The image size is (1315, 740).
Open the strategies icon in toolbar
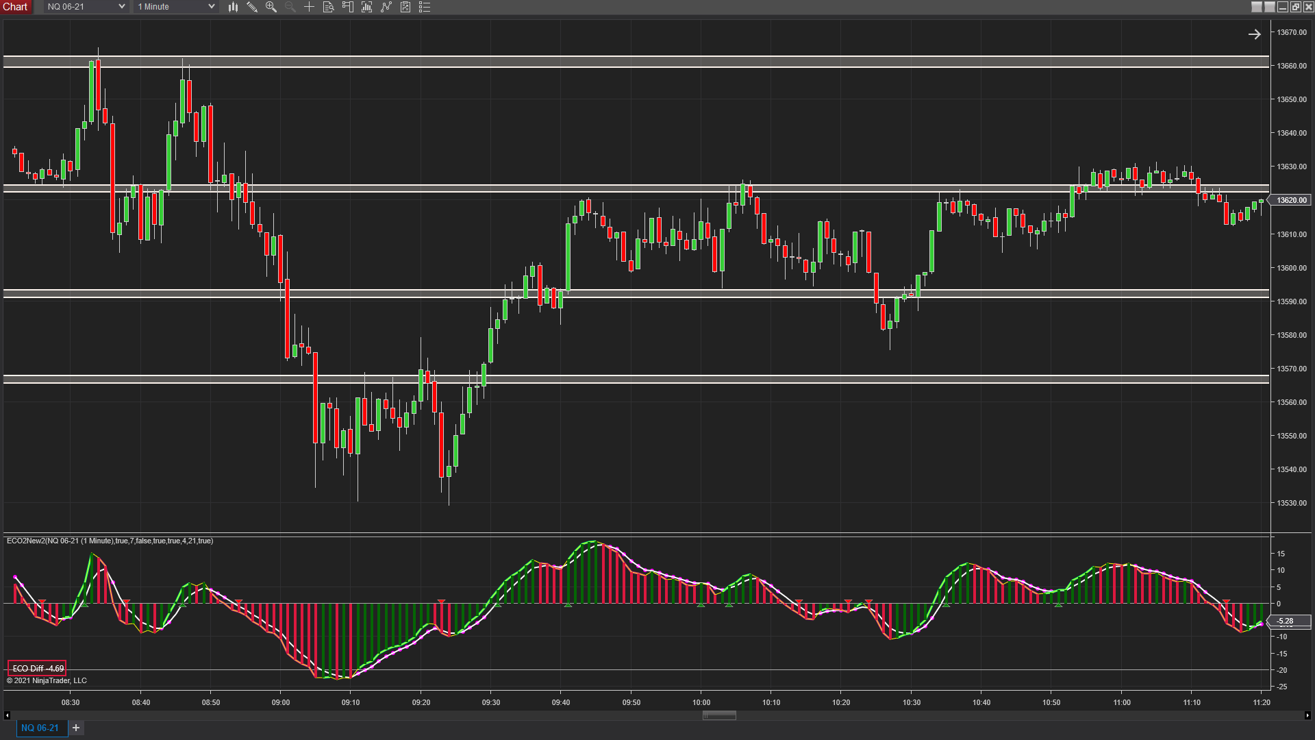coord(405,7)
